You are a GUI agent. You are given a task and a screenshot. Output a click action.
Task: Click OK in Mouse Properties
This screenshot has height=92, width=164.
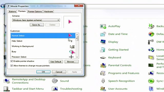coord(43,72)
